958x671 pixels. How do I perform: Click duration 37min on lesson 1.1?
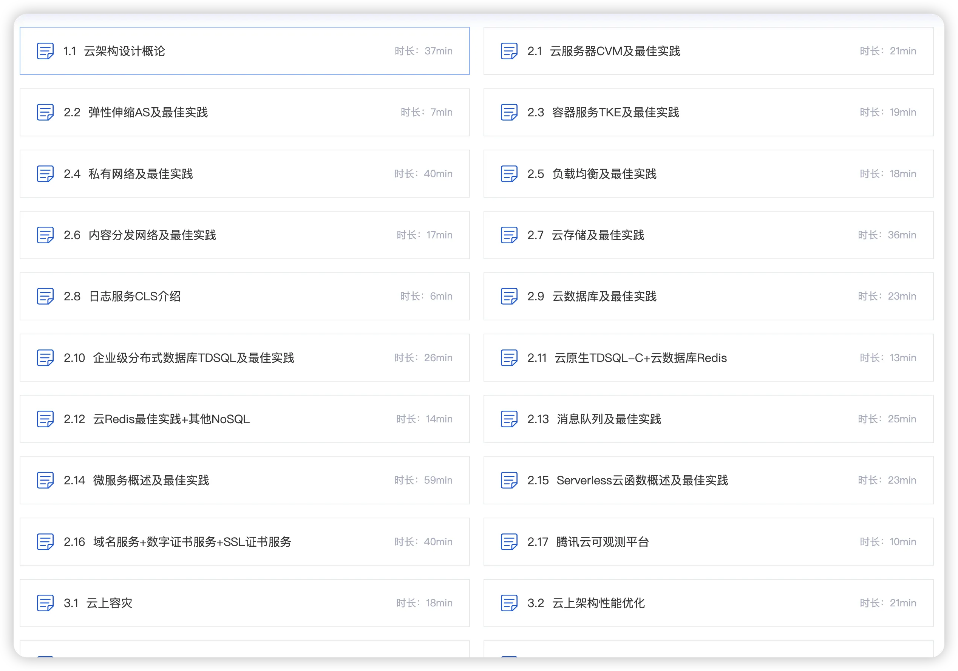click(x=423, y=51)
